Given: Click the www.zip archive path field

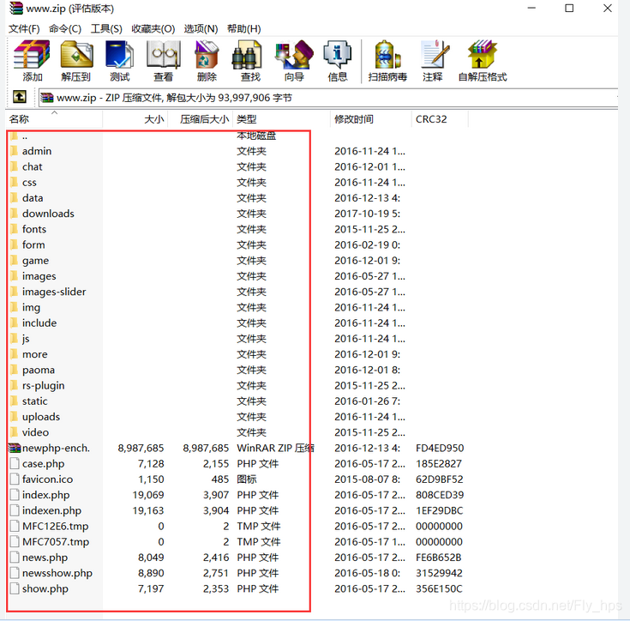Looking at the screenshot, I should coord(327,98).
